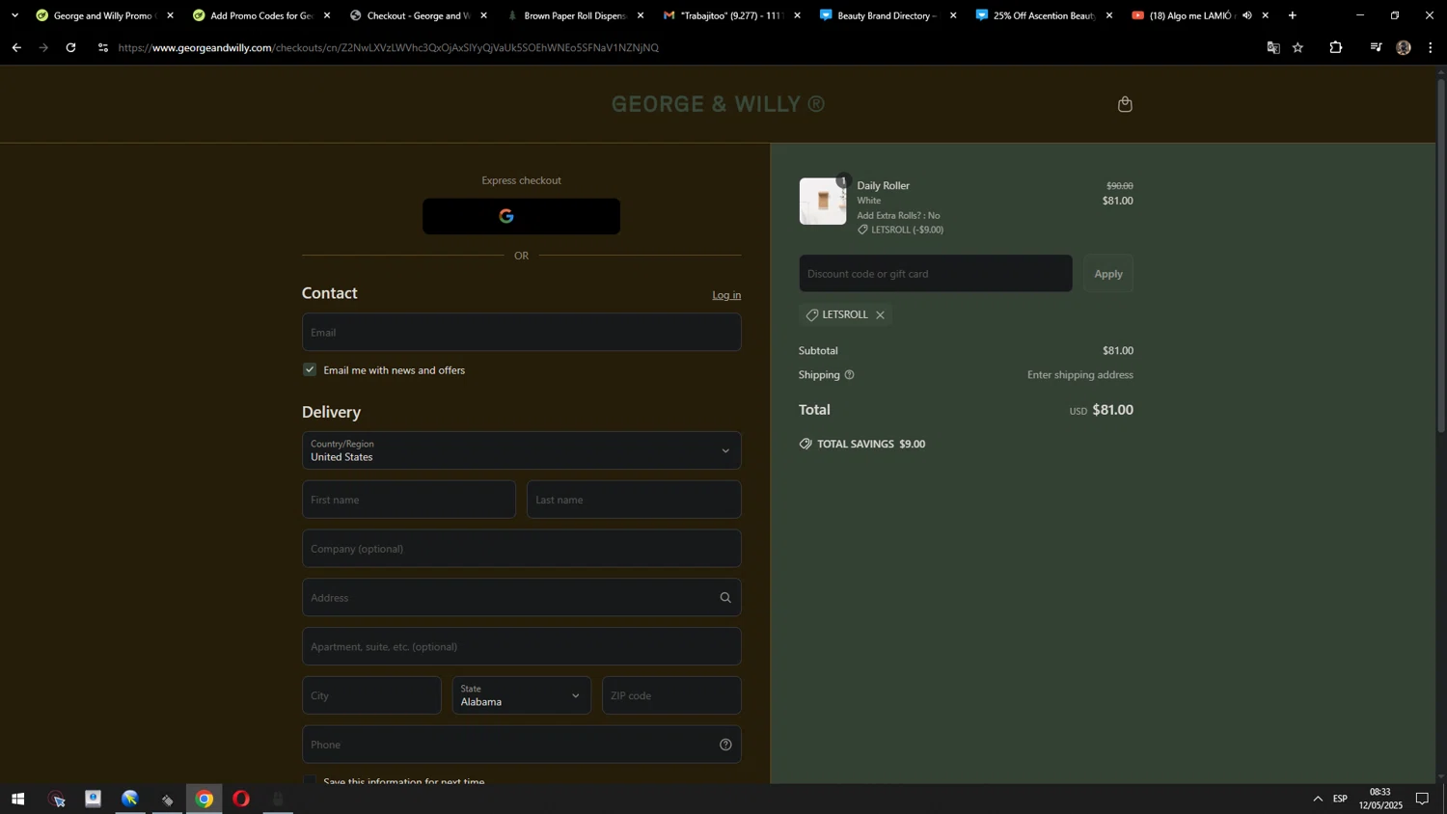Mute the YouTube tab audio icon
1447x814 pixels.
[x=1247, y=15]
